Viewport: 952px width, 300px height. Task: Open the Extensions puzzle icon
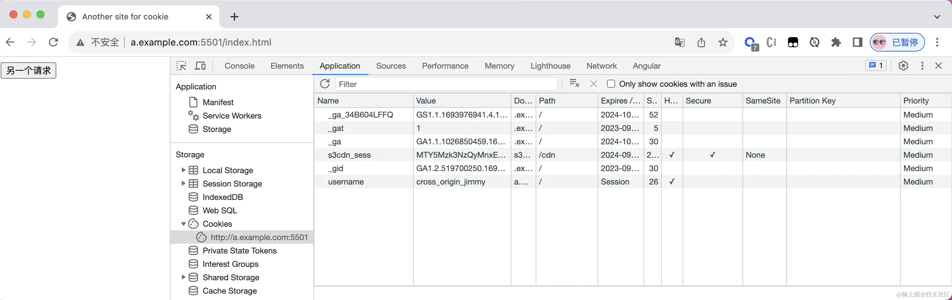[x=836, y=43]
